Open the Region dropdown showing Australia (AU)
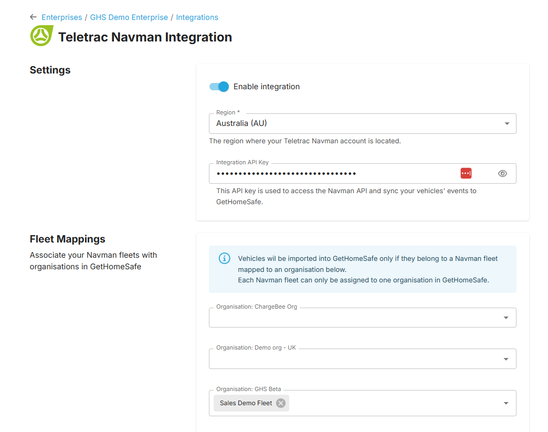548x432 pixels. tap(362, 124)
